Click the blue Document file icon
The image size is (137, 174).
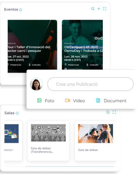pyautogui.click(x=98, y=100)
